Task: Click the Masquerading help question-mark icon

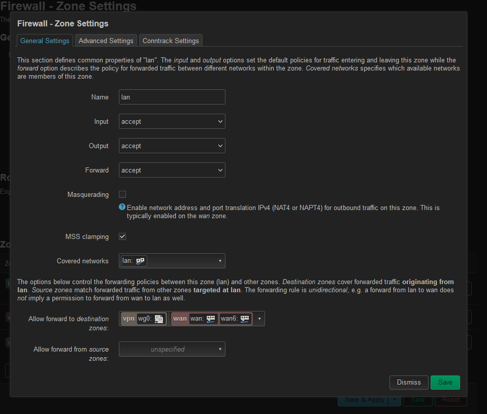Action: click(122, 207)
